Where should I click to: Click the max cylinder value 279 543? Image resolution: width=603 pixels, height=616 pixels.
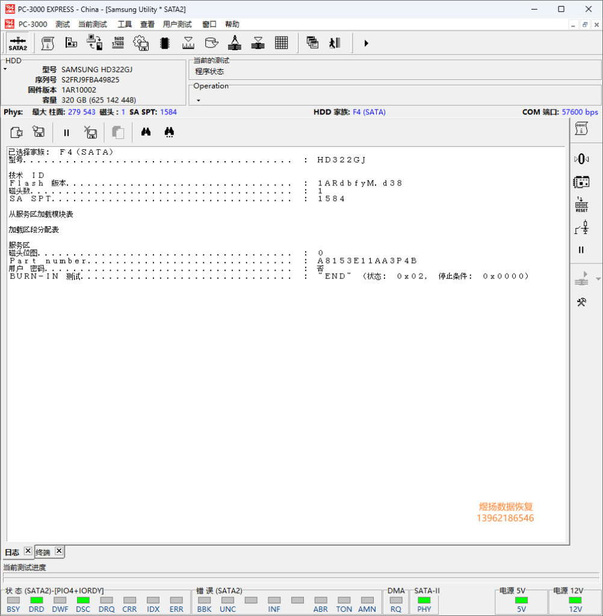[x=82, y=112]
